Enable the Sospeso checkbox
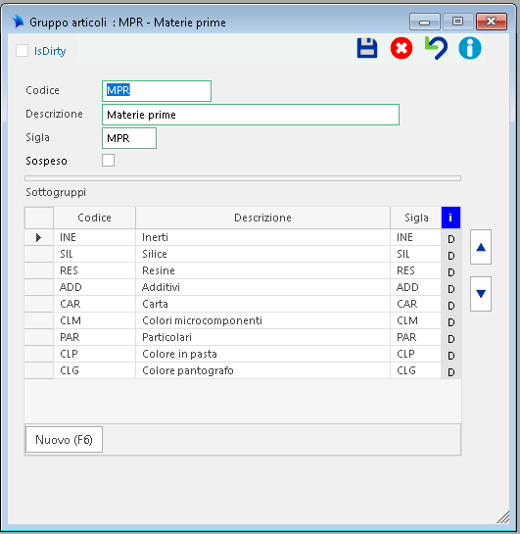Screen dimensions: 520x534 (109, 160)
